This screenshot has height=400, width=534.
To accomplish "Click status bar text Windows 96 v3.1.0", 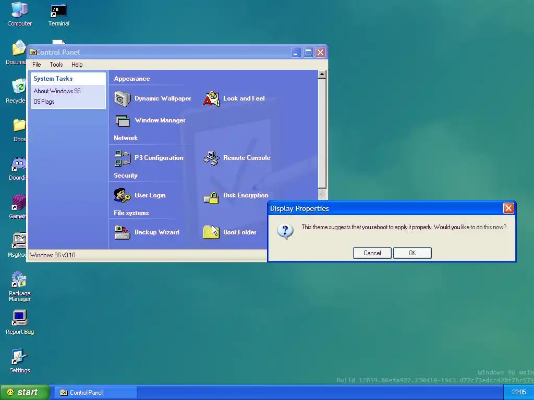I will (53, 255).
